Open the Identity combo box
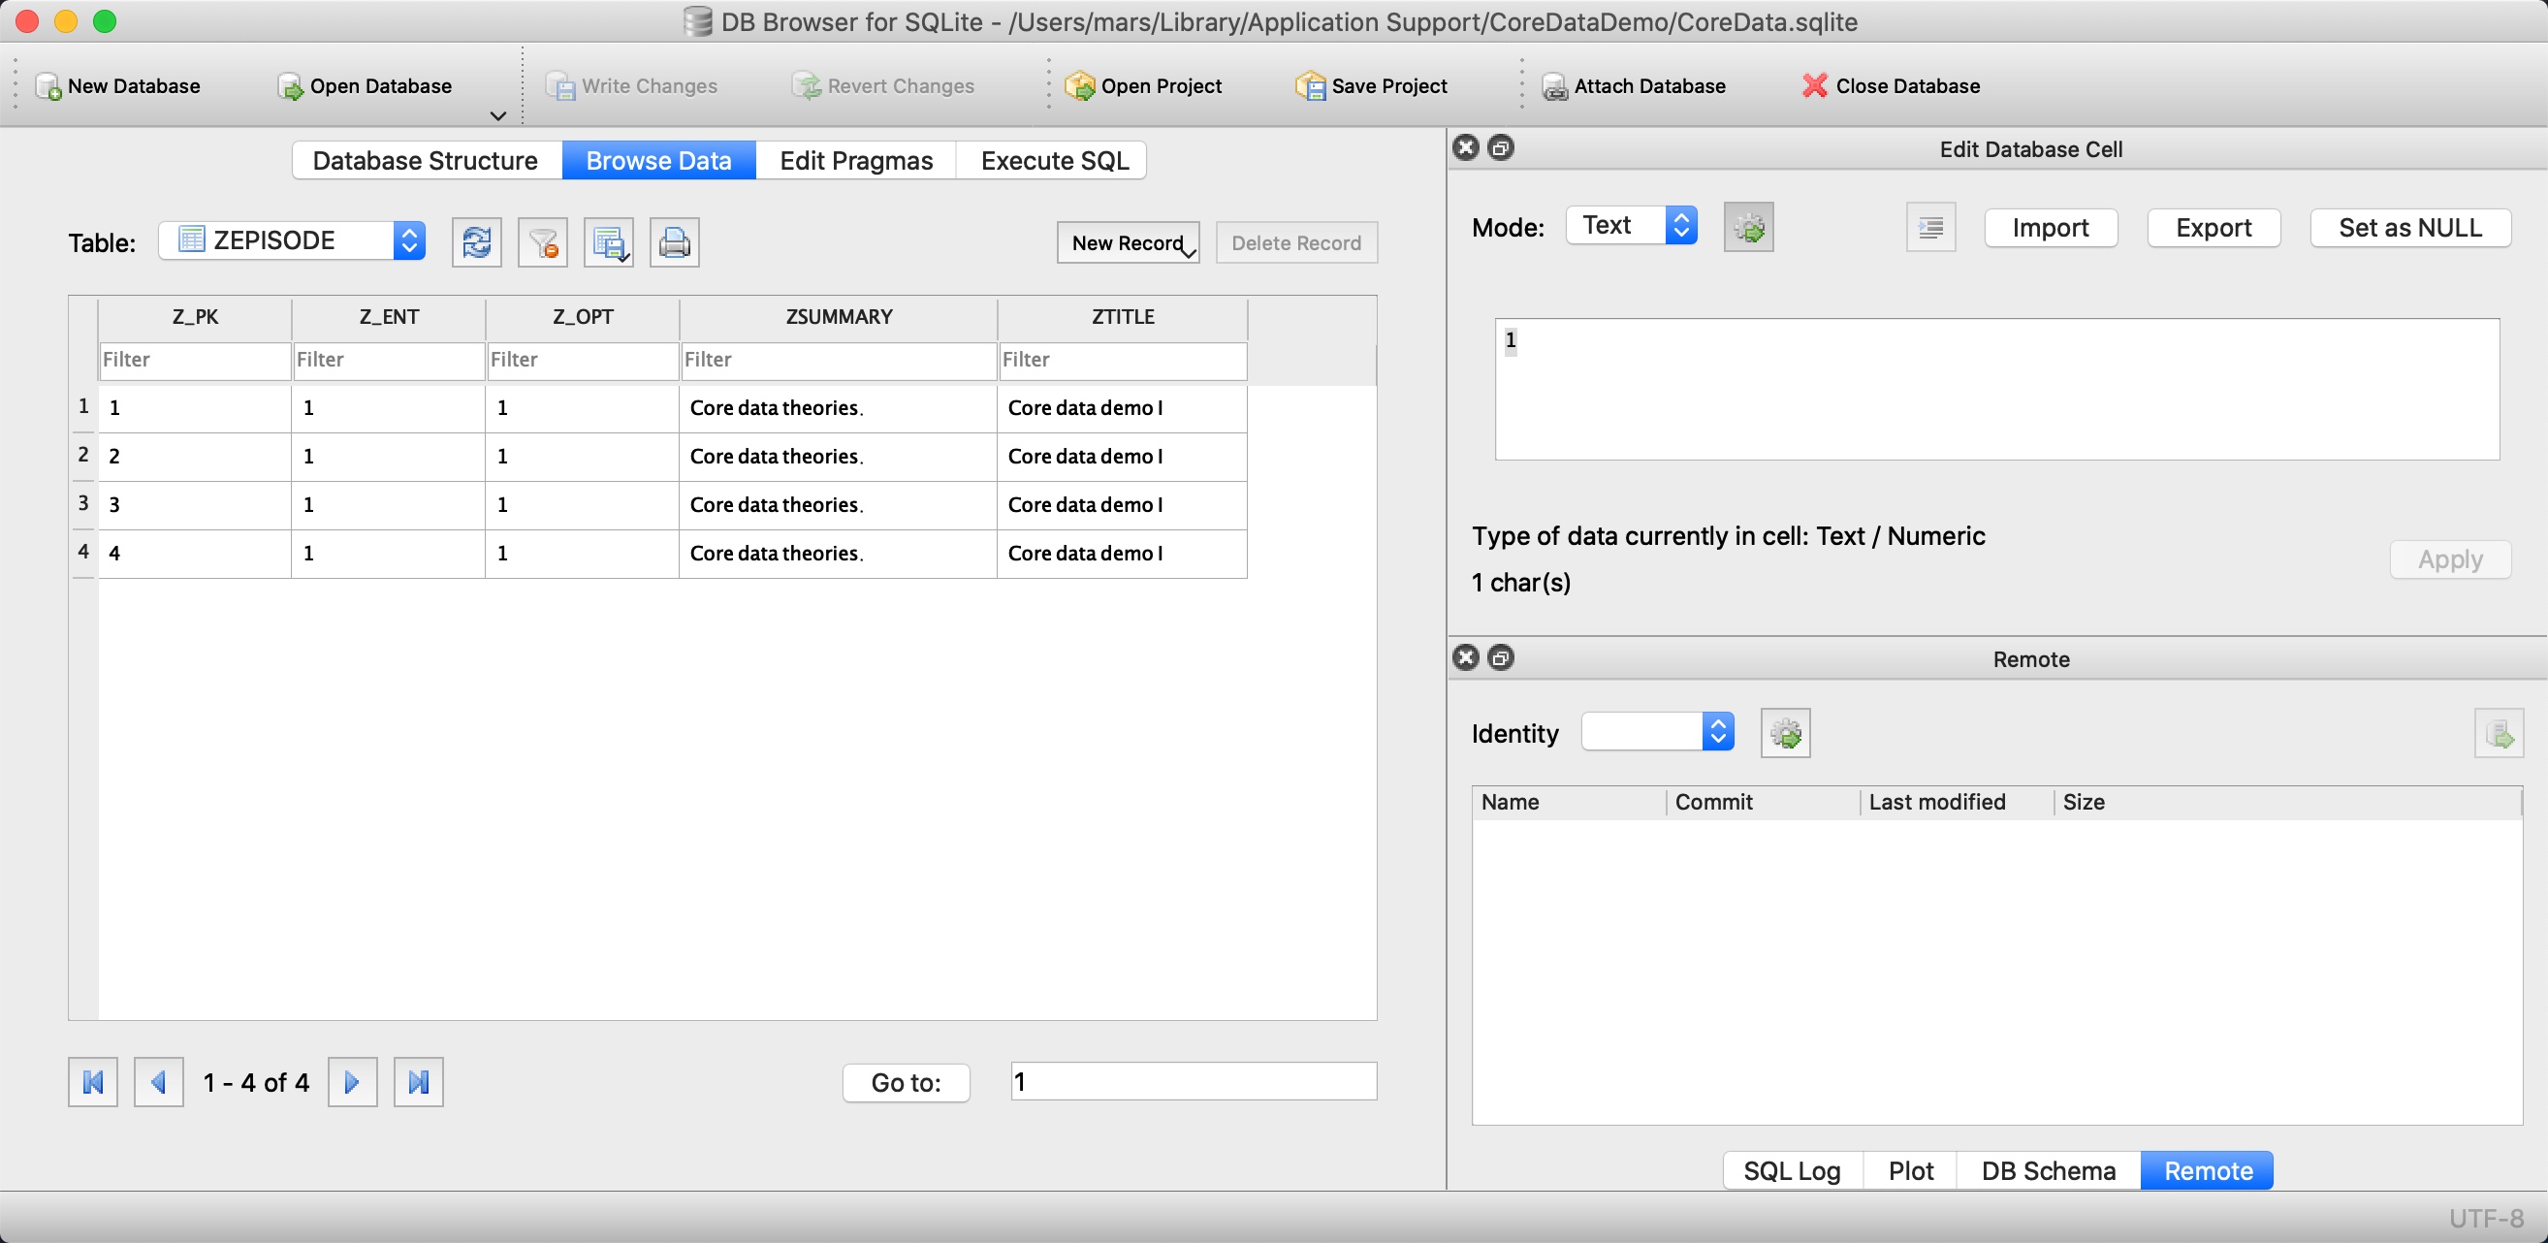Screen dimensions: 2548x1243 point(1658,732)
